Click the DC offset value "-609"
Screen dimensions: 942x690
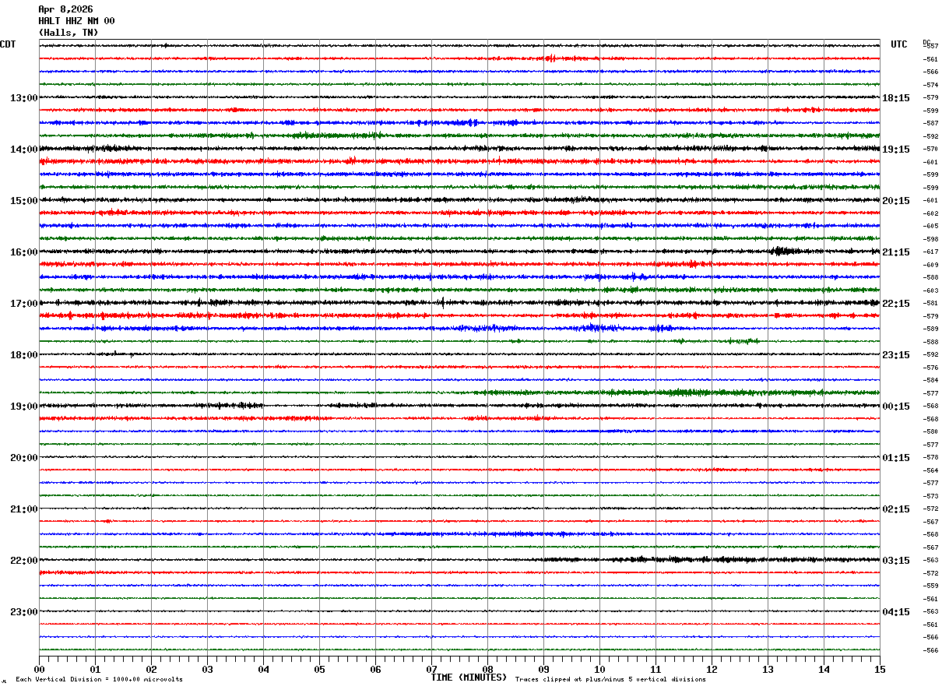pos(930,265)
